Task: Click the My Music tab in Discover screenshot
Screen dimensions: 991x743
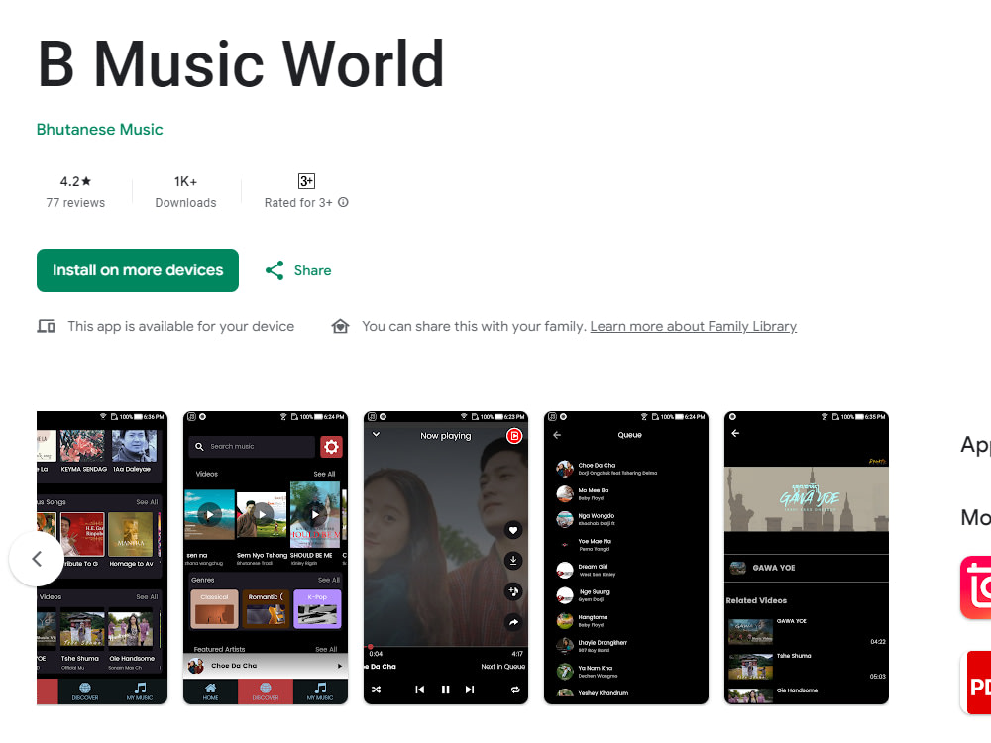Action: coord(320,691)
